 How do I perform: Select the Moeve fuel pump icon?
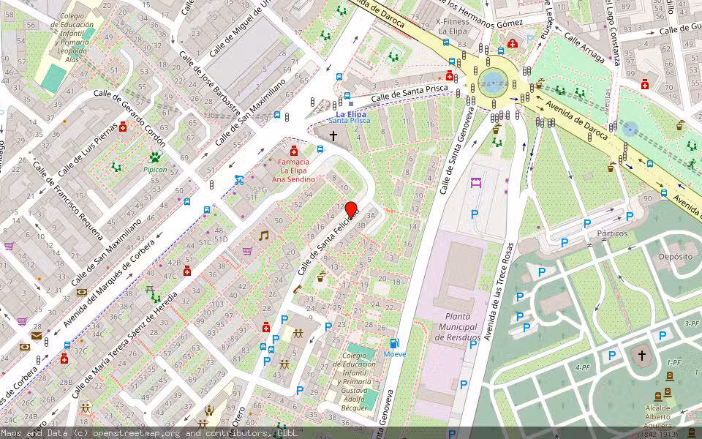pyautogui.click(x=394, y=344)
